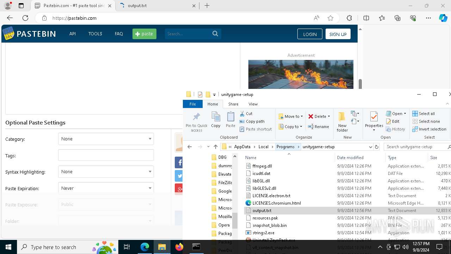
Task: Open the API menu on Pastebin
Action: tap(73, 34)
